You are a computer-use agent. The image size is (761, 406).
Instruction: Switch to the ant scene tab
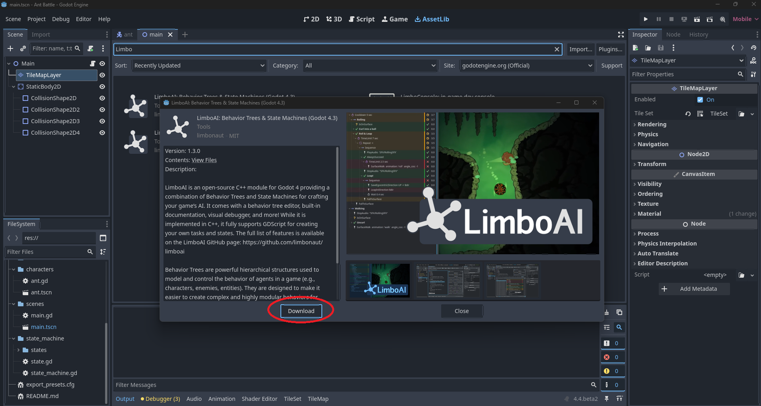[x=125, y=35]
